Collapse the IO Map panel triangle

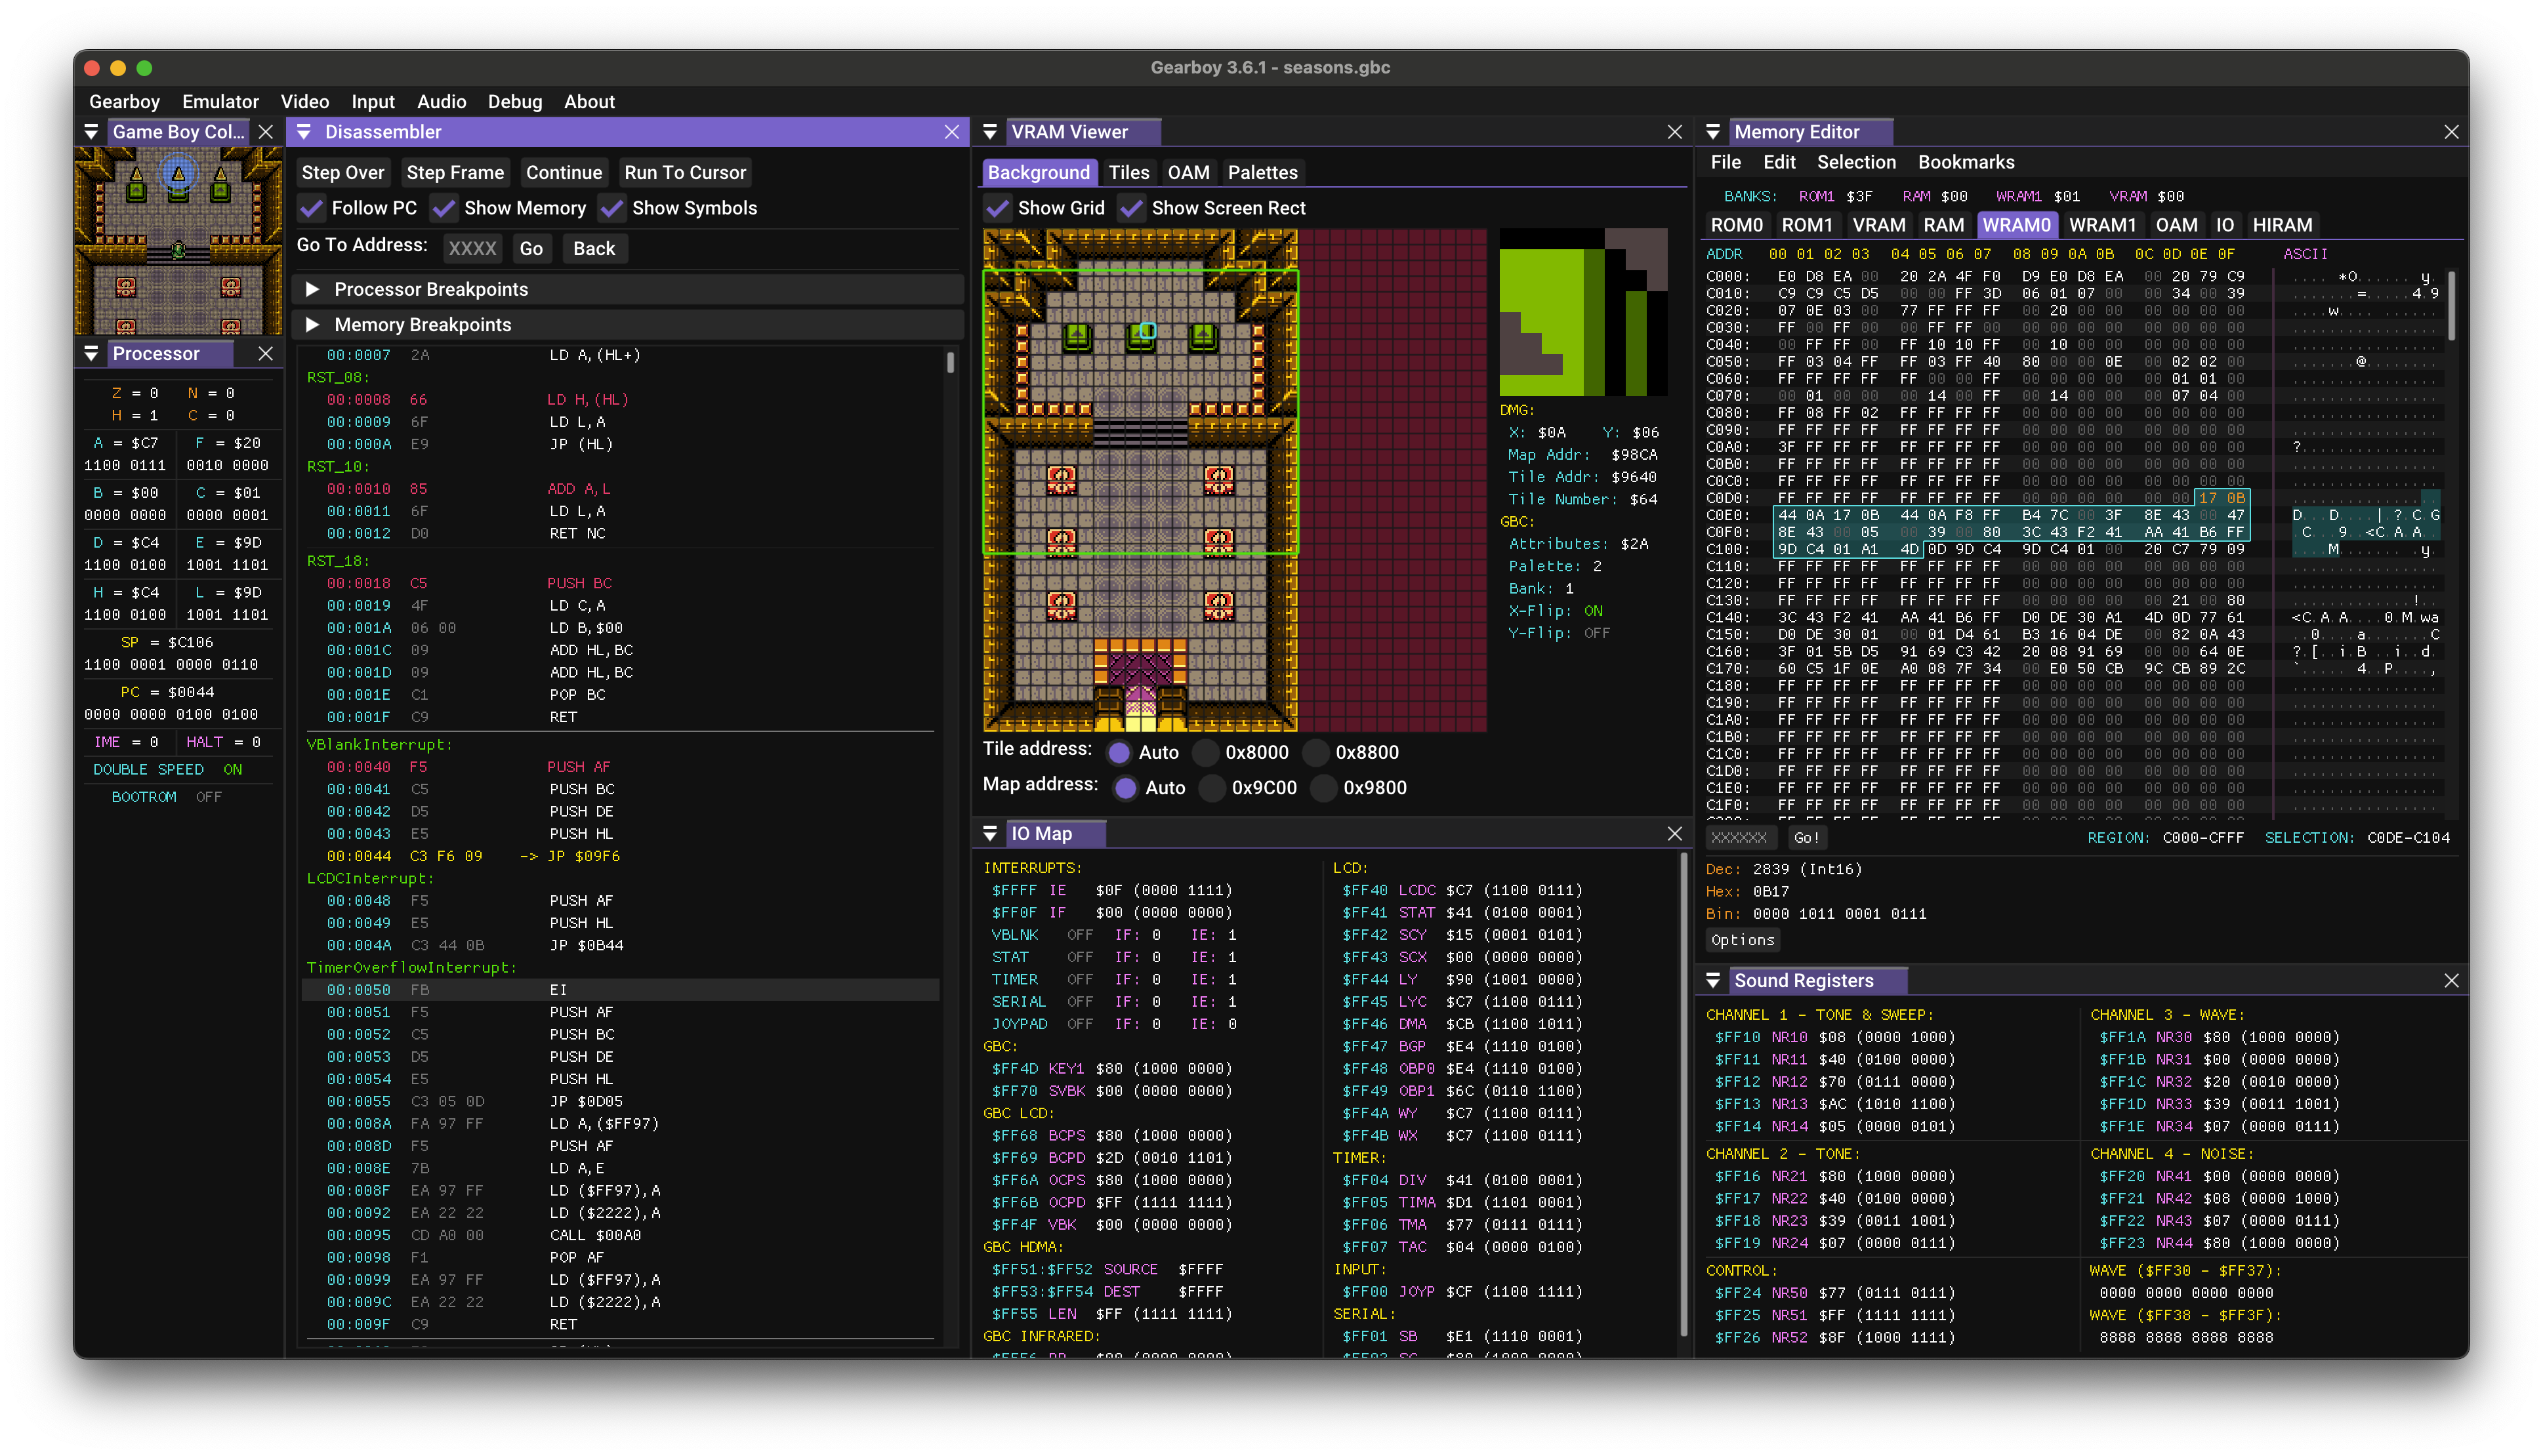tap(989, 834)
